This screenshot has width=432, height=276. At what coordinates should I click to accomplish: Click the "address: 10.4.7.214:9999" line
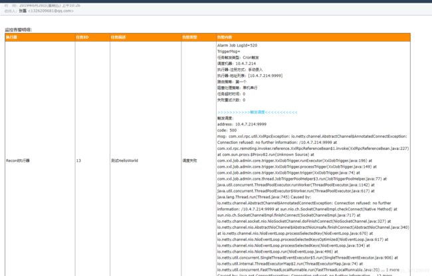coord(242,124)
